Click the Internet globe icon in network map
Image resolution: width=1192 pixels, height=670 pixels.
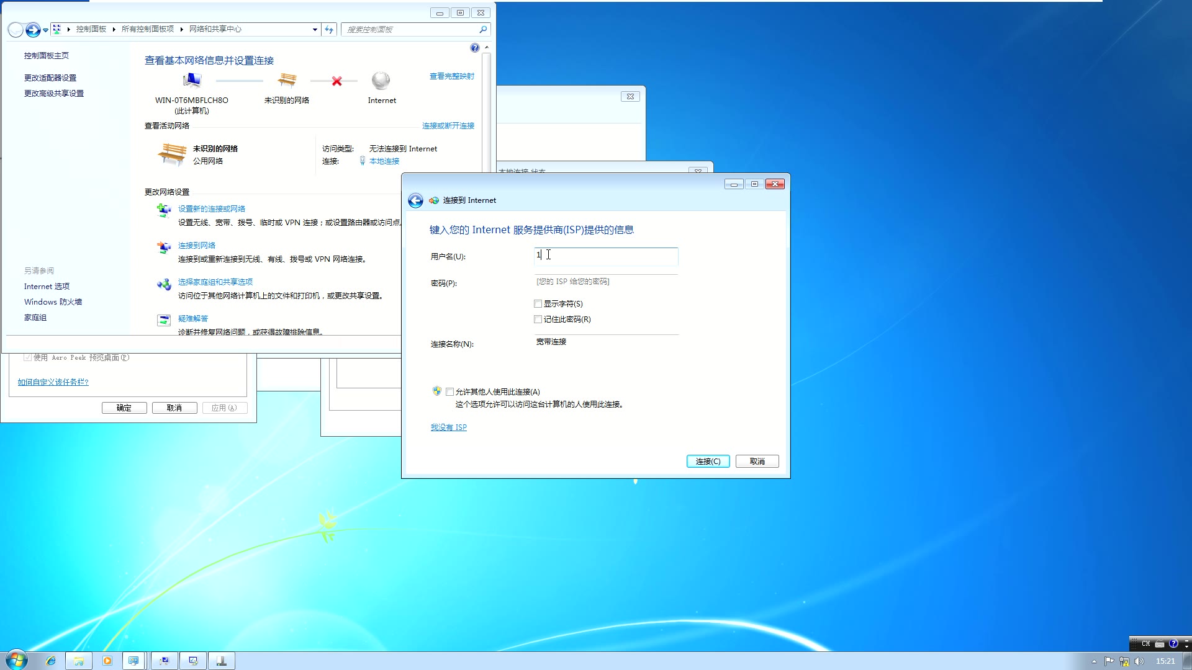point(381,81)
